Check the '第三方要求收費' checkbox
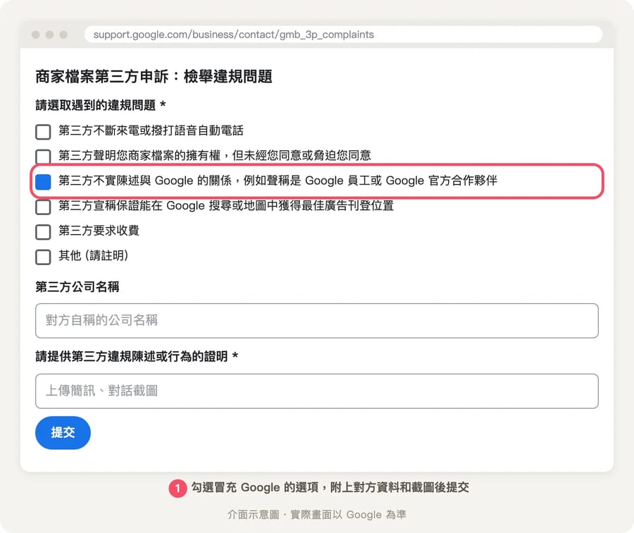 [43, 232]
